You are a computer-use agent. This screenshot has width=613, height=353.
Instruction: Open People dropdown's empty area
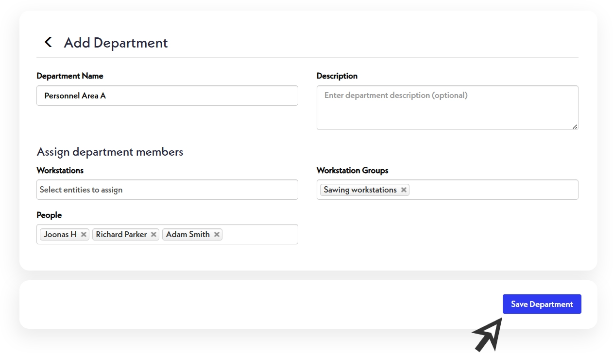[x=260, y=234]
